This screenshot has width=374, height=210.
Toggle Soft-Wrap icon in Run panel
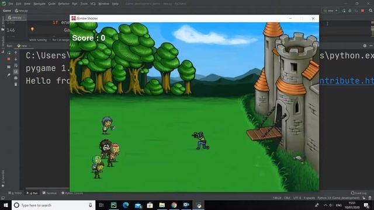[x=16, y=65]
